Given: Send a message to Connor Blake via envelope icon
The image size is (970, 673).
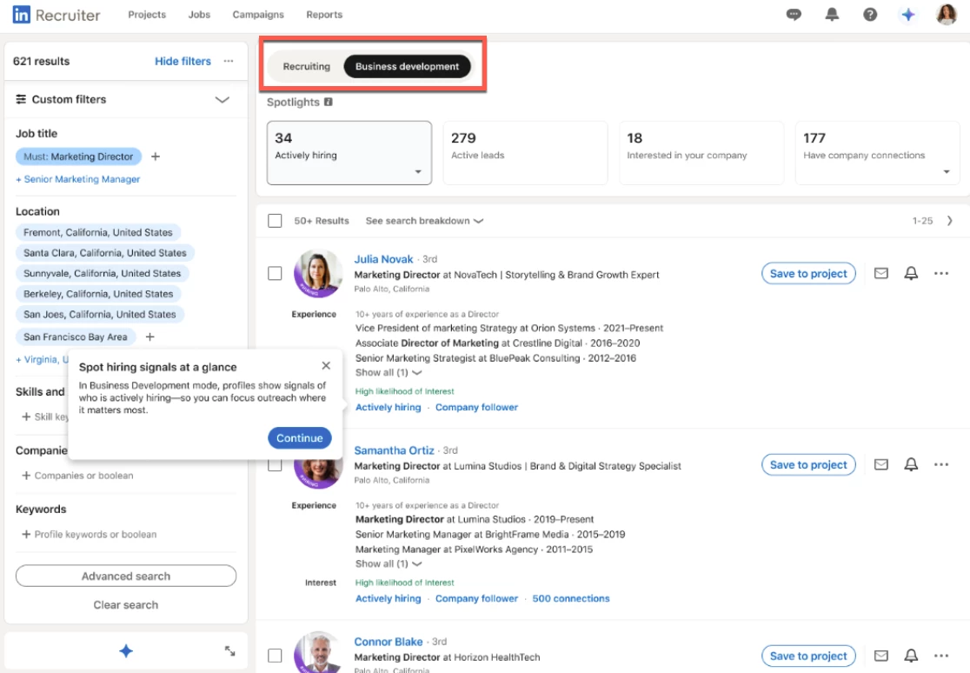Looking at the screenshot, I should 881,656.
